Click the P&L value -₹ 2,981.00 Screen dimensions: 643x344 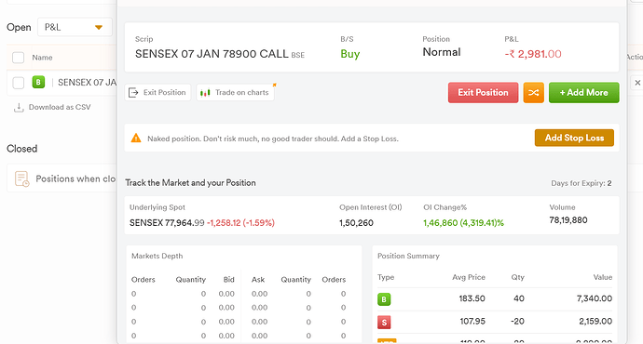point(533,54)
